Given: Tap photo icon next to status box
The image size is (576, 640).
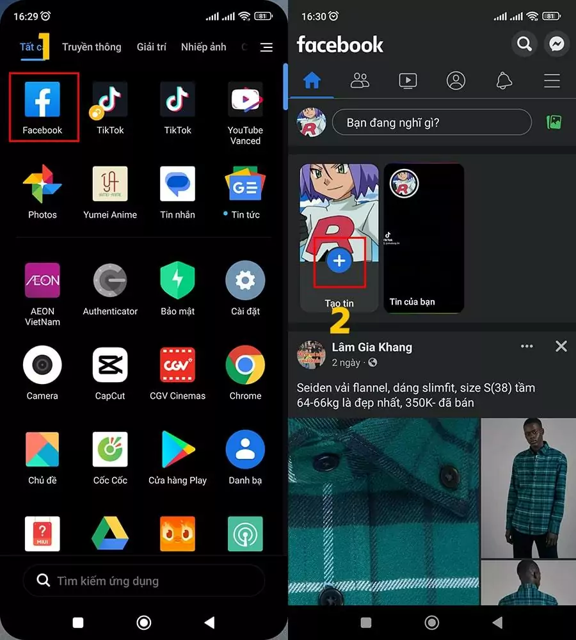Looking at the screenshot, I should pos(554,122).
